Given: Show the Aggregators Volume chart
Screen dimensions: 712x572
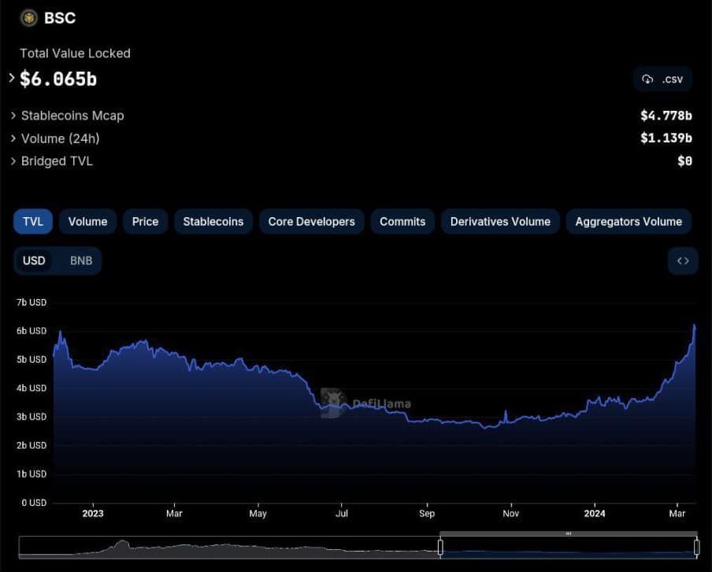Looking at the screenshot, I should pyautogui.click(x=629, y=221).
